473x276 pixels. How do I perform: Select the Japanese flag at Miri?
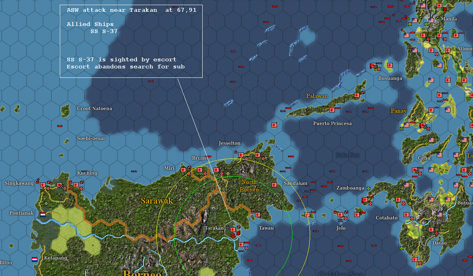point(183,170)
